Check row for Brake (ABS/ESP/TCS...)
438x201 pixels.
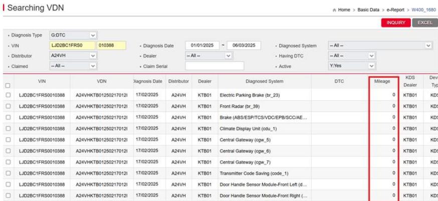[8, 117]
